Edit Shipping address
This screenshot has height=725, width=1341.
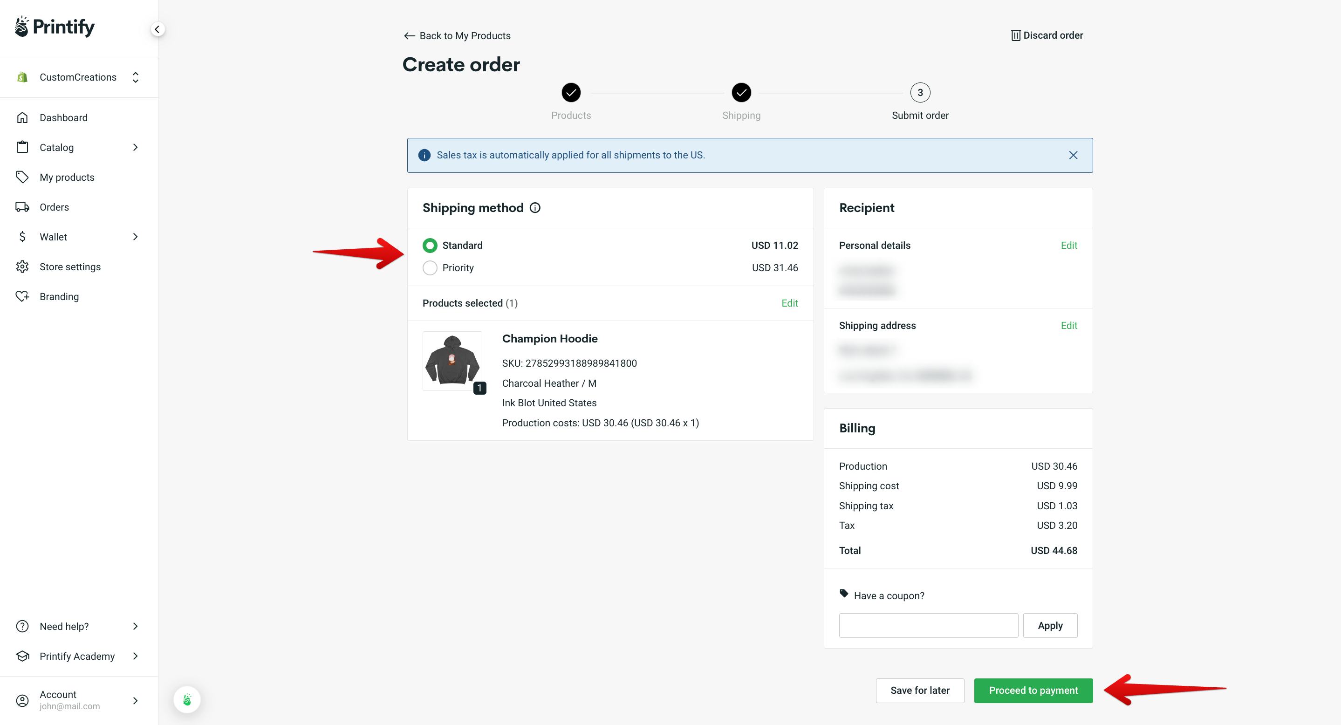click(x=1069, y=325)
